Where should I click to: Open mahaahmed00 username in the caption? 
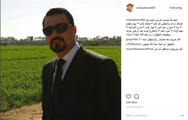tap(136, 20)
